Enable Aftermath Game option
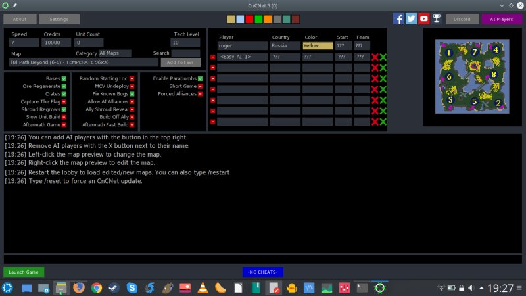This screenshot has width=526, height=296. [64, 125]
